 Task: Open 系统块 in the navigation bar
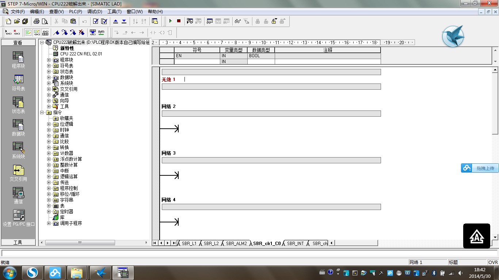[18, 151]
